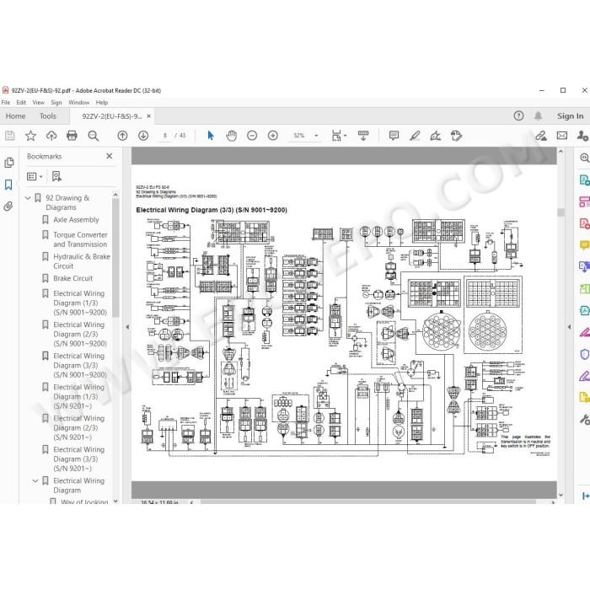Open the View menu
The image size is (590, 590).
tap(39, 102)
